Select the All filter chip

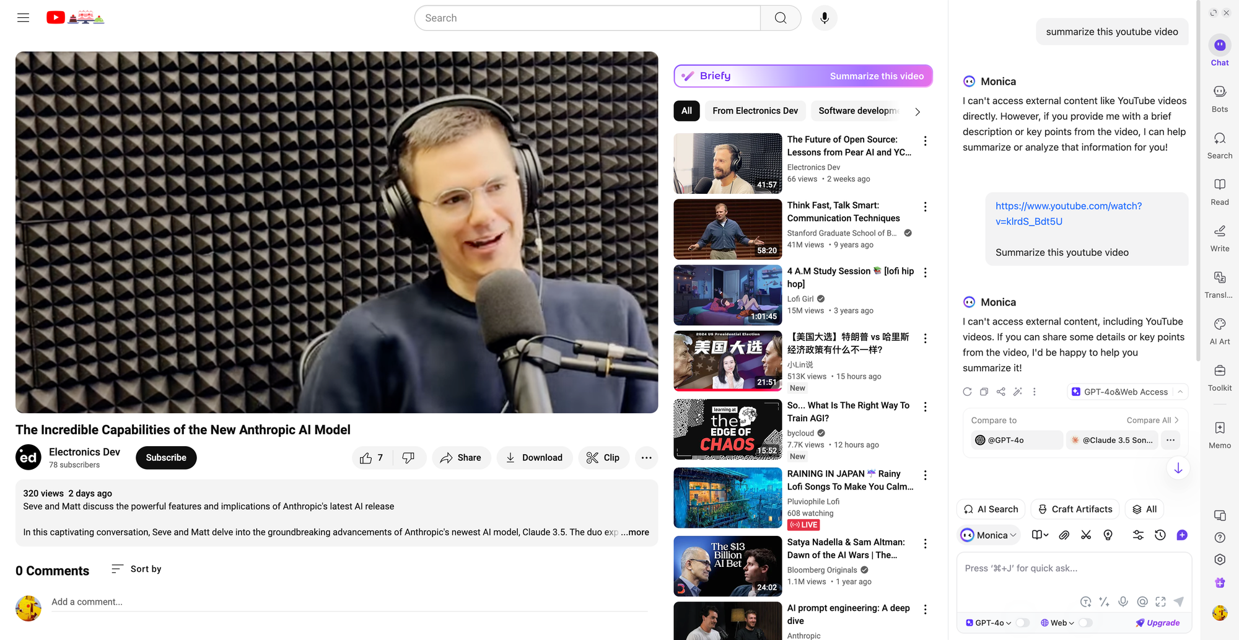point(686,111)
